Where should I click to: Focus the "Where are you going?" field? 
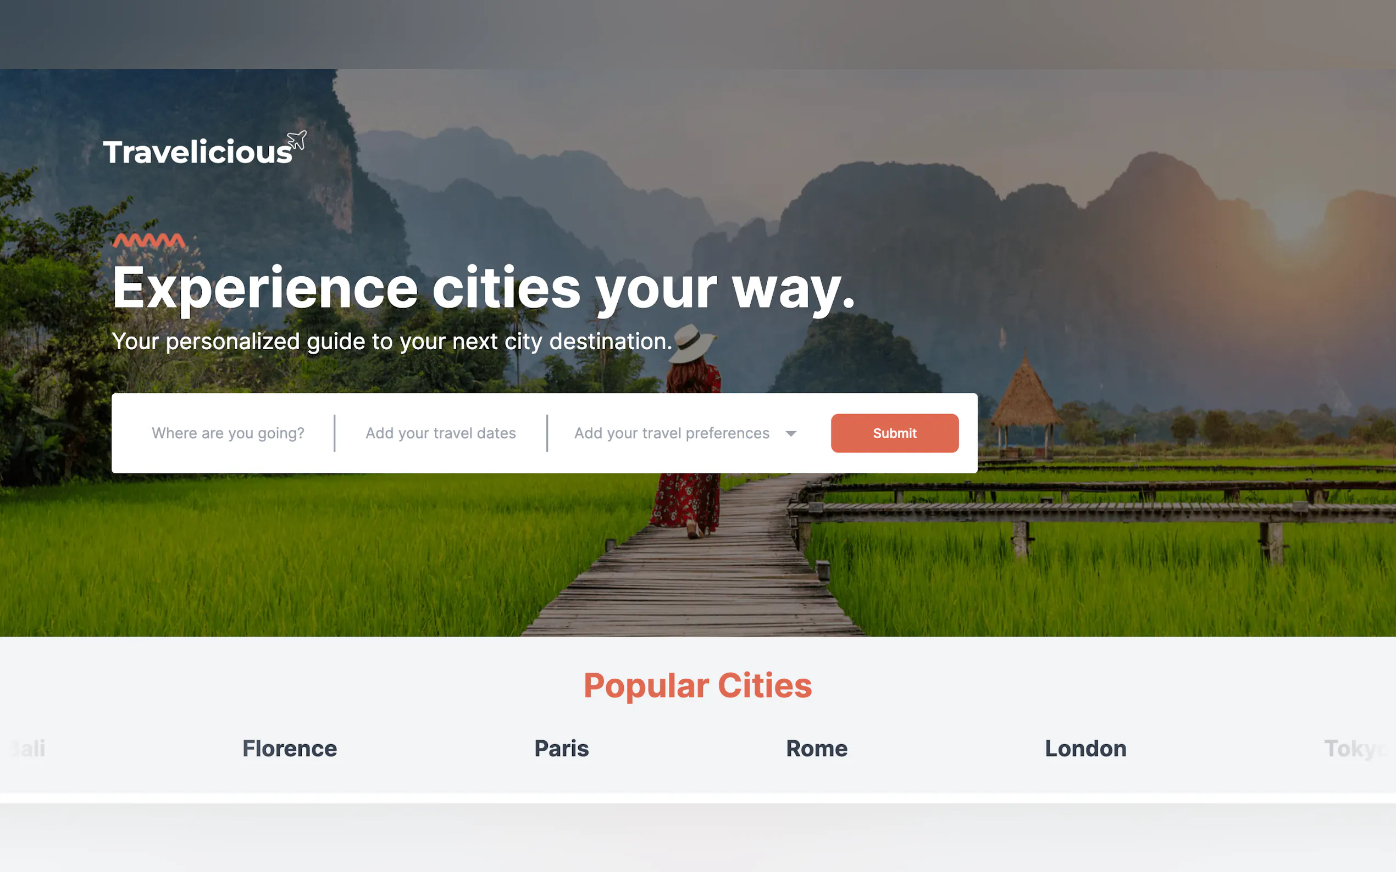228,433
